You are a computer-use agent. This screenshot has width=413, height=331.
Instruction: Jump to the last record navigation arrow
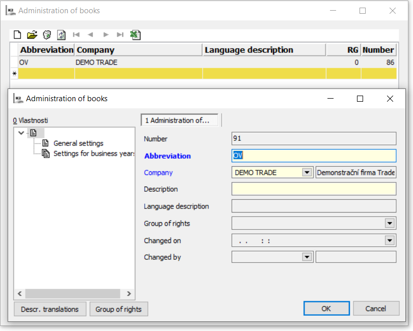coord(120,35)
